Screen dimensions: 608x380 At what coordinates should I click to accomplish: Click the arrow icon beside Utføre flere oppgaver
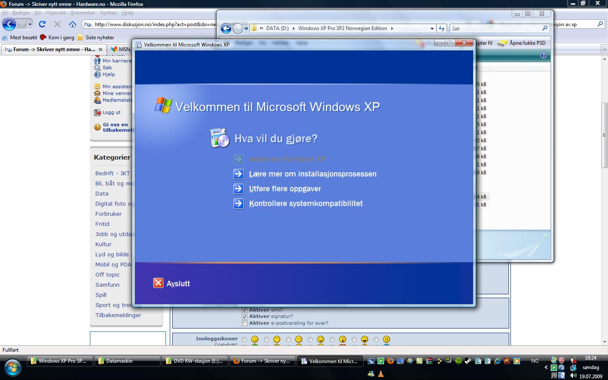239,189
